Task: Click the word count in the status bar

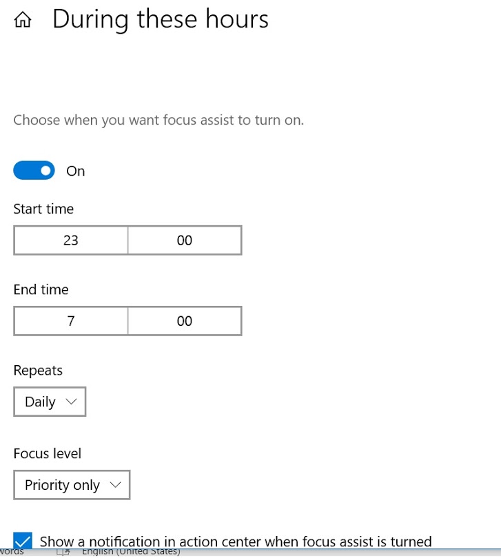Action: coord(11,552)
